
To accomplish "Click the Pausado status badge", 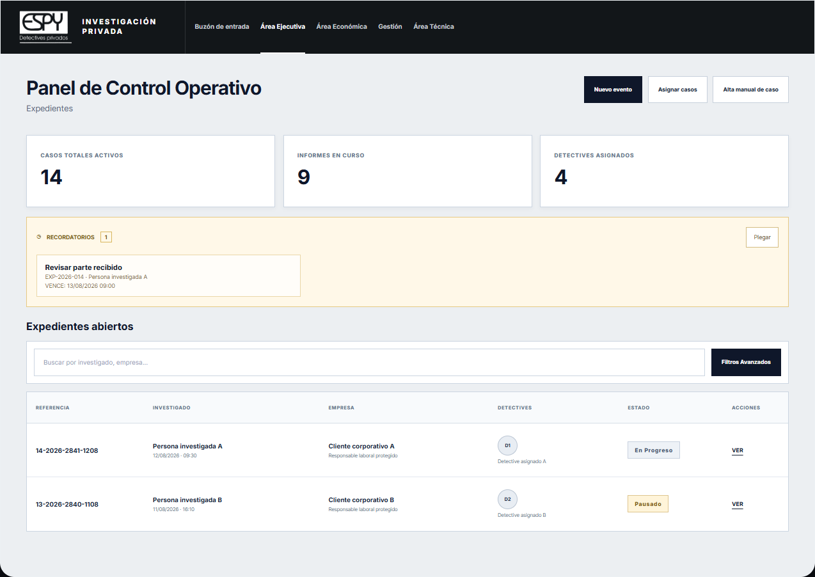I will click(x=648, y=504).
